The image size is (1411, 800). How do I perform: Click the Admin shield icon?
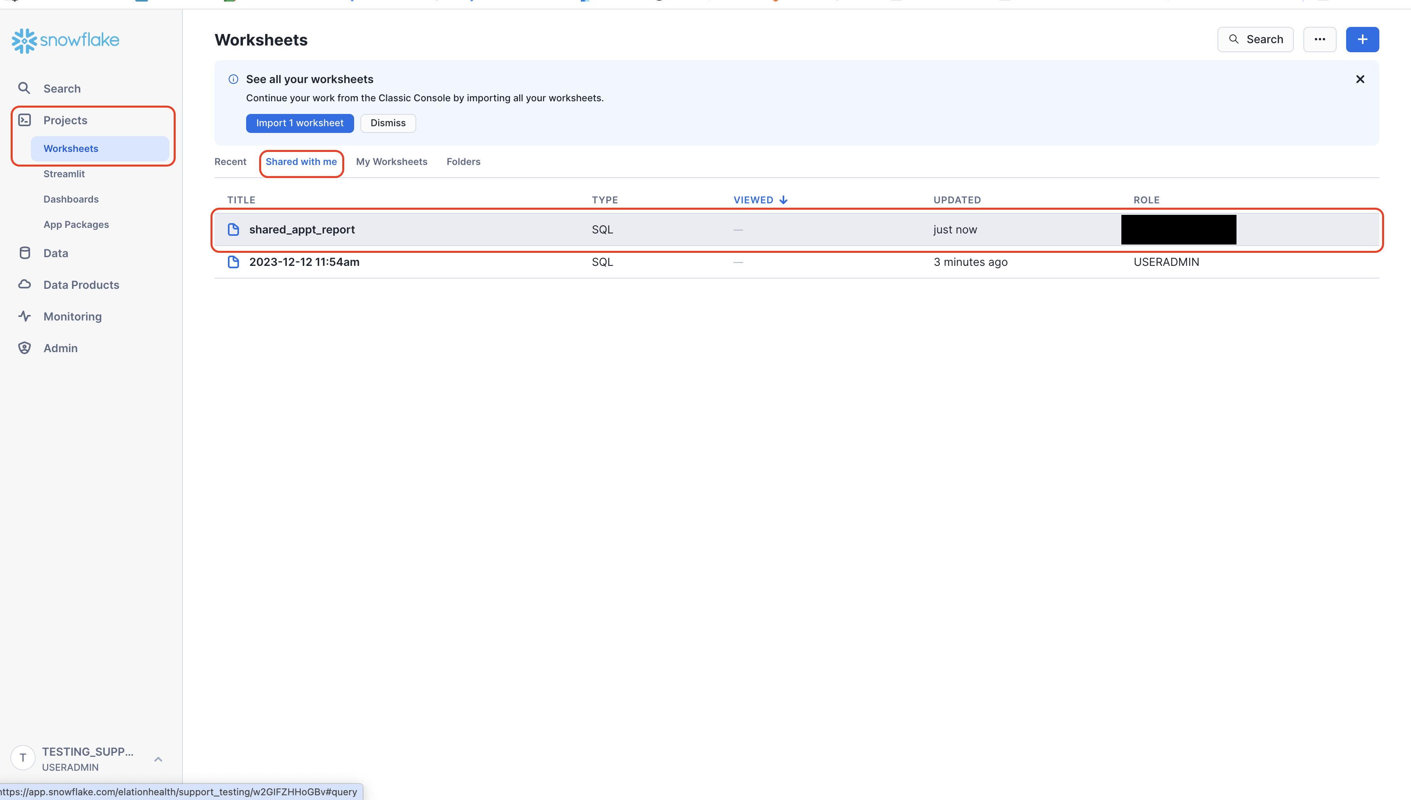coord(25,348)
